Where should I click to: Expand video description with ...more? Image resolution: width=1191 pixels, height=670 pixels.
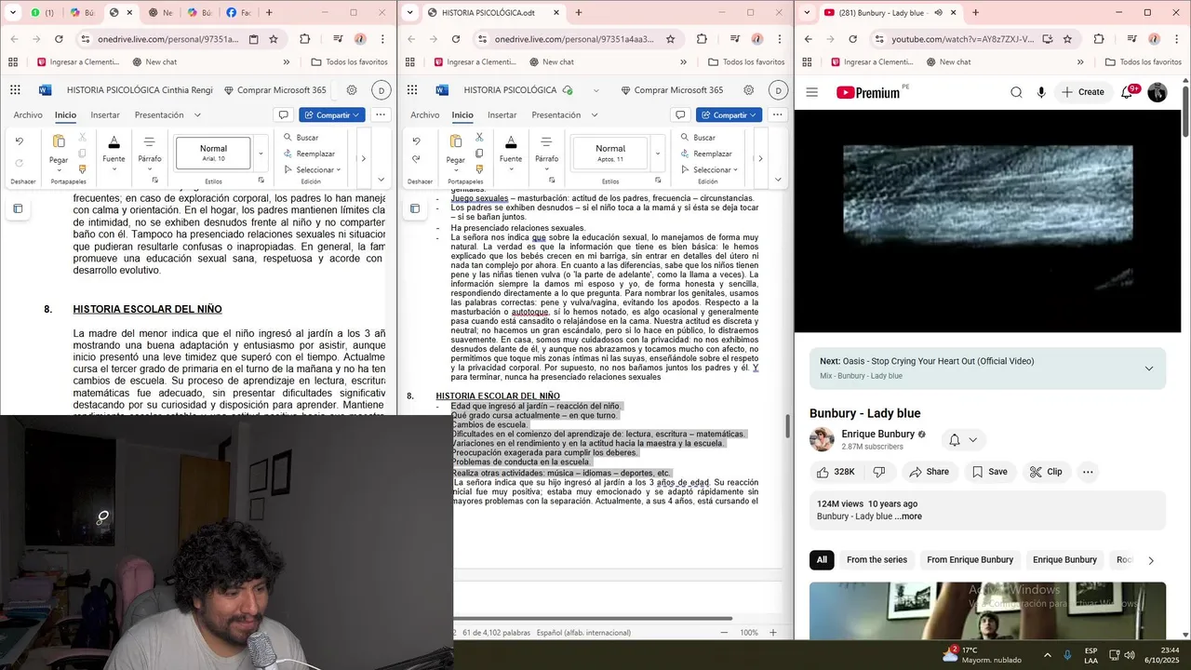point(908,516)
